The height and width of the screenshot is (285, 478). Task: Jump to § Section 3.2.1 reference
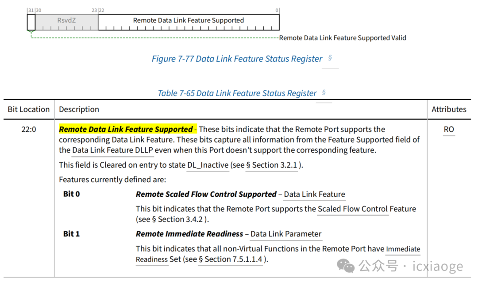click(x=272, y=165)
